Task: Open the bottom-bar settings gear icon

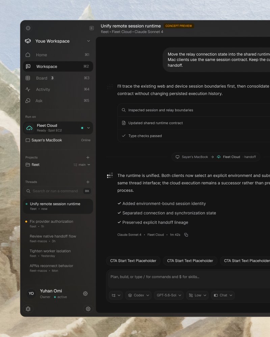Action: [88, 309]
